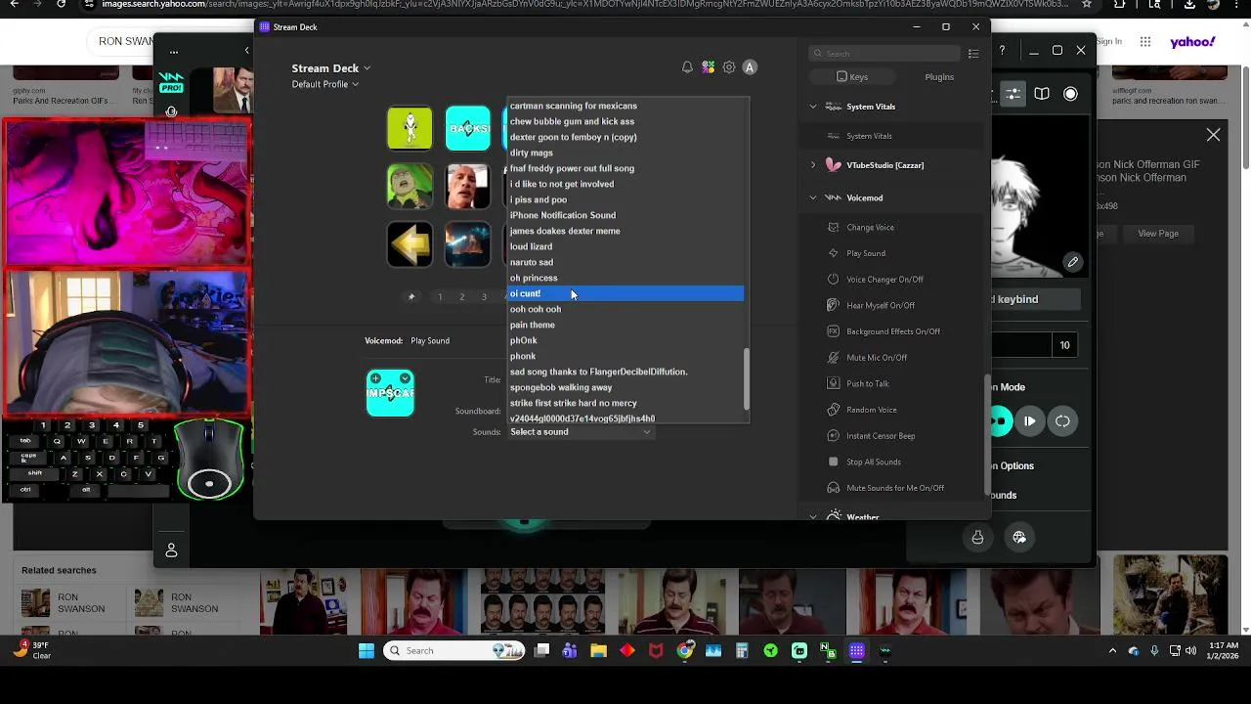The height and width of the screenshot is (704, 1251).
Task: Click the Voicemod help question mark
Action: [1002, 50]
